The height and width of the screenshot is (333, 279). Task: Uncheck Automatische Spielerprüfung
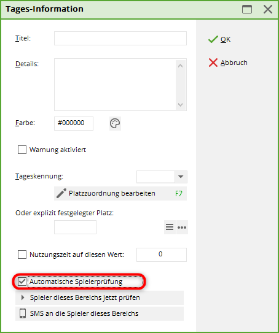pos(22,281)
